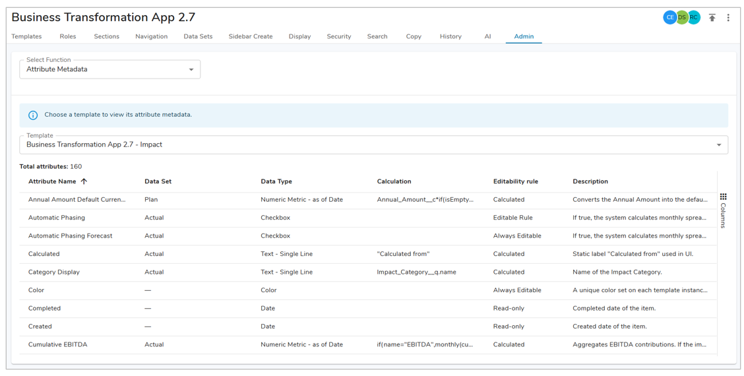Screen dimensions: 744x376
Task: Click the RC user avatar
Action: (695, 18)
